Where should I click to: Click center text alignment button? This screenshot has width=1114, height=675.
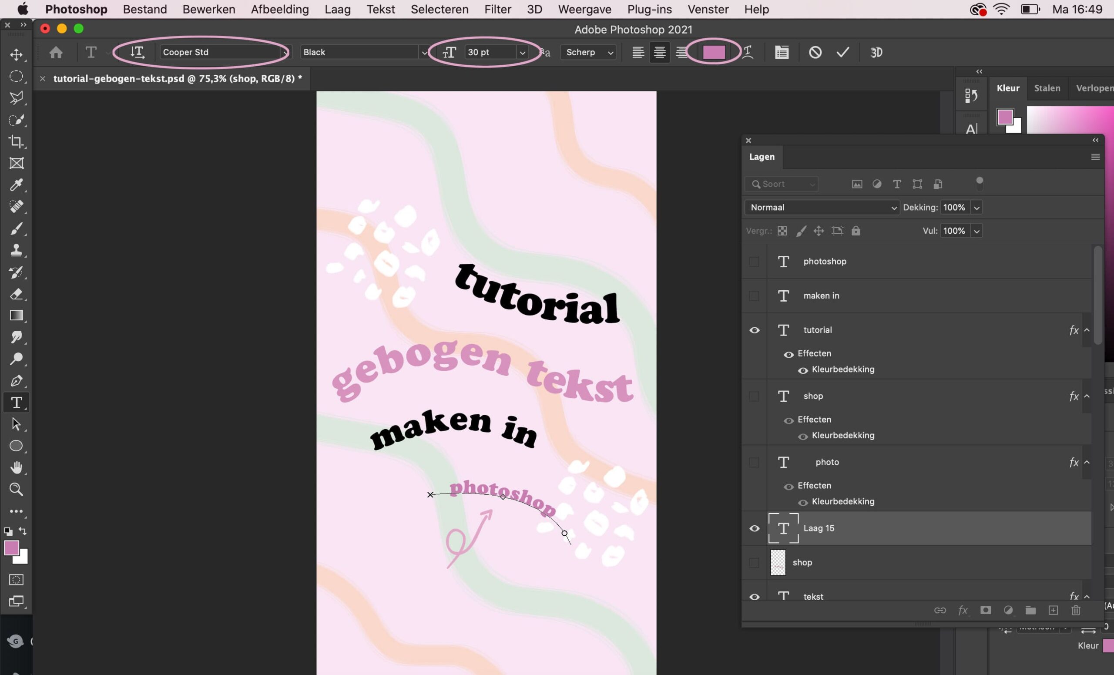point(660,53)
